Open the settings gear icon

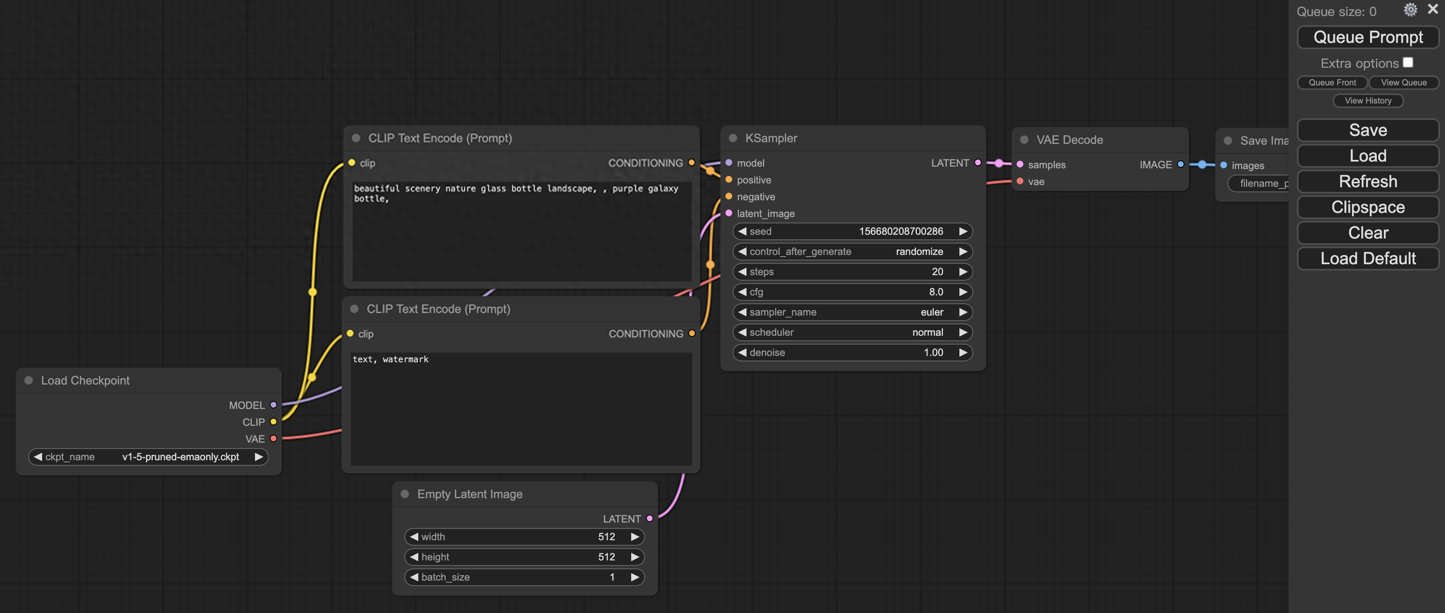[x=1410, y=10]
